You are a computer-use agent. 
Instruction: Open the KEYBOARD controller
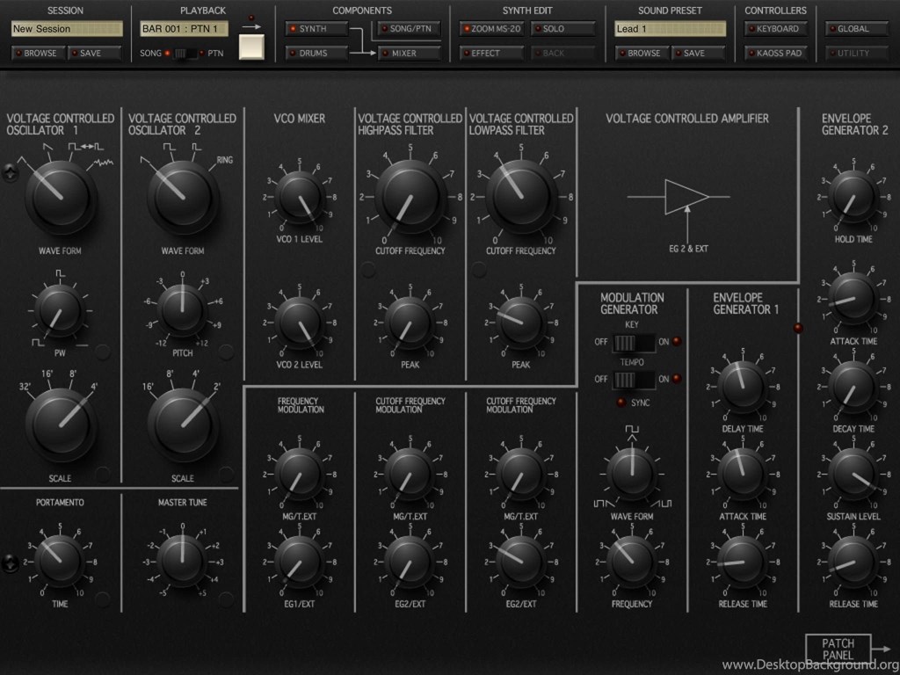coord(776,29)
